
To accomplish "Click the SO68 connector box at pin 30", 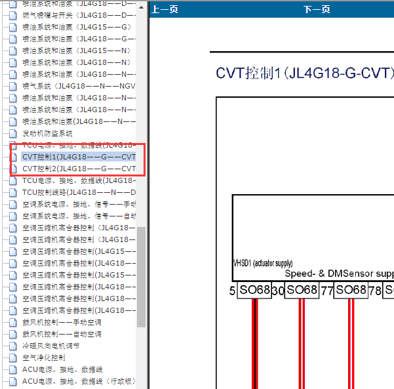I will (302, 290).
